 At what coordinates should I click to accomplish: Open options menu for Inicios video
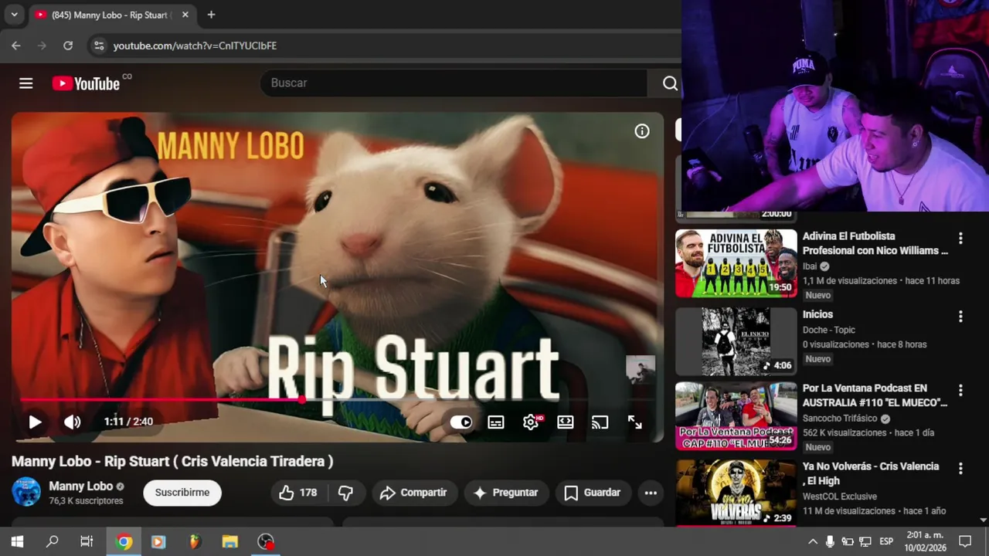pyautogui.click(x=960, y=317)
